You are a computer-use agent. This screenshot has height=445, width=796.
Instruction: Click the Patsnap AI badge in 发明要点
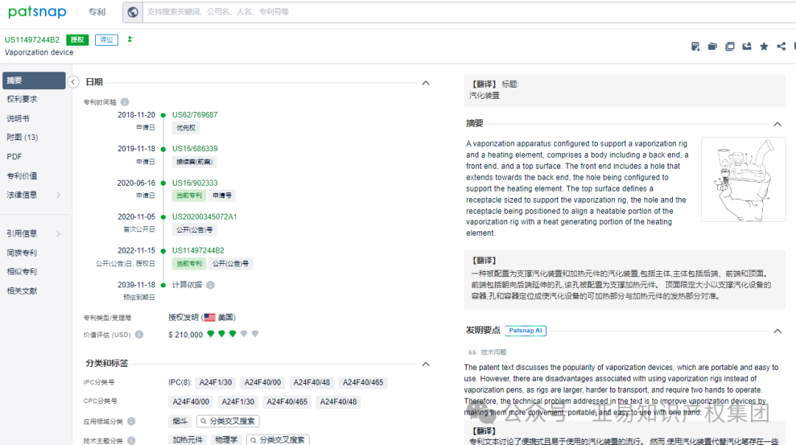pos(526,330)
